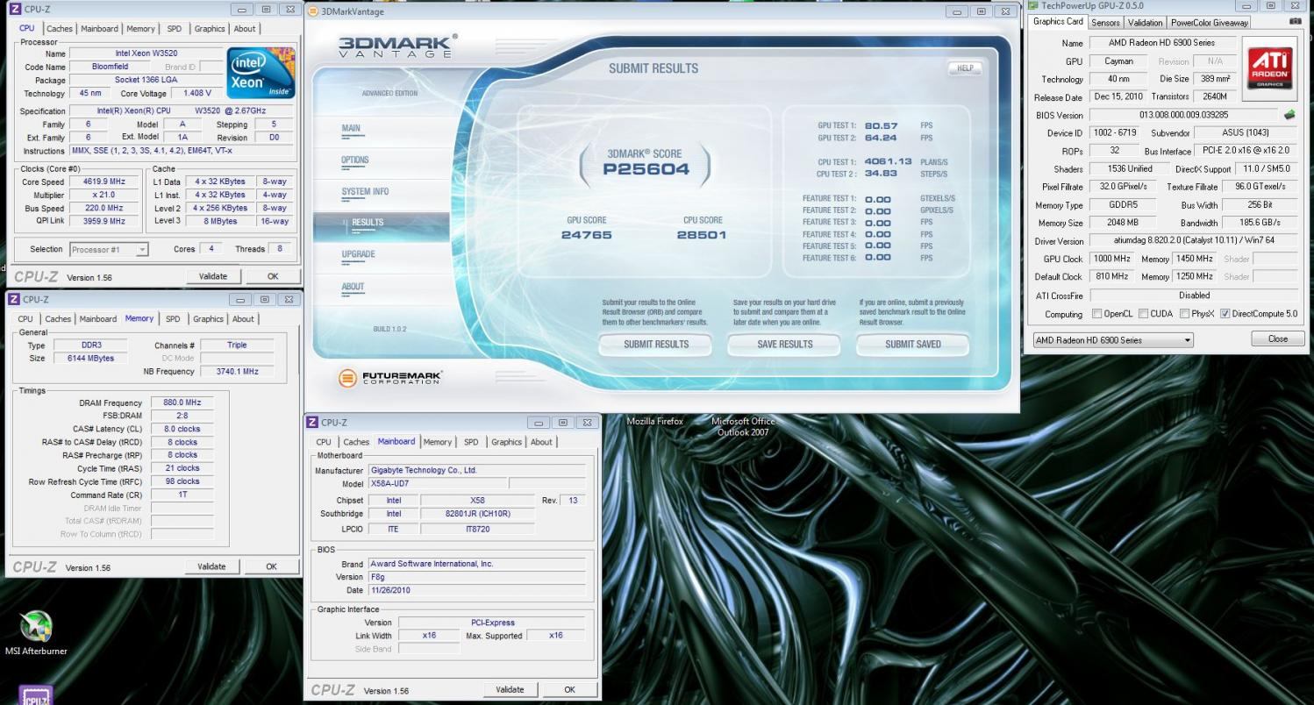
Task: Click the Futuremark Corporation logo
Action: click(x=391, y=378)
